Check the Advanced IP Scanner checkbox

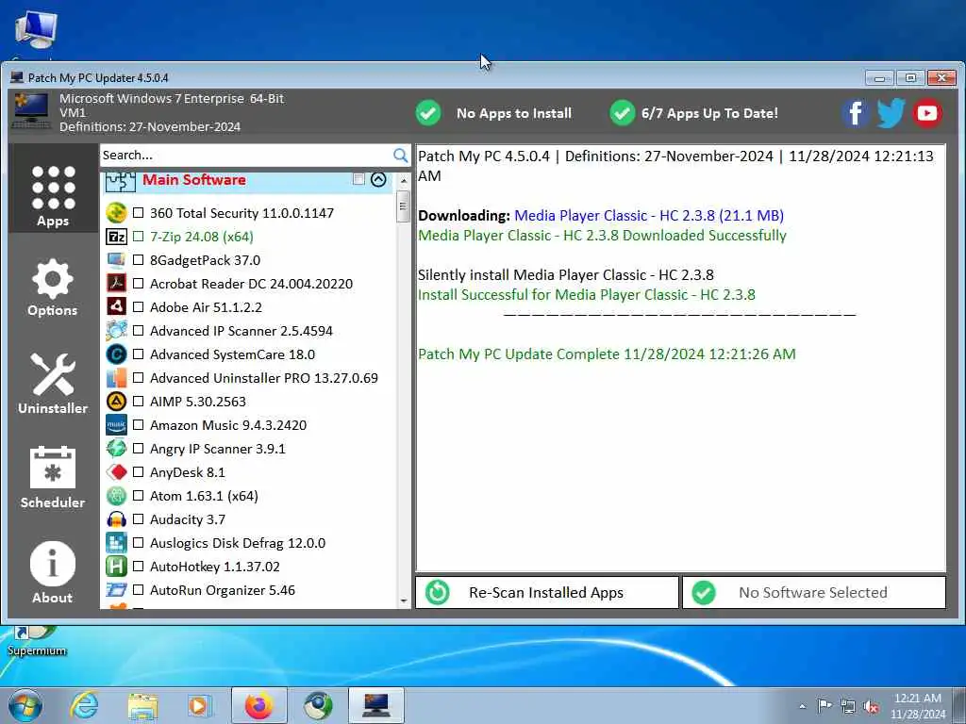(138, 331)
